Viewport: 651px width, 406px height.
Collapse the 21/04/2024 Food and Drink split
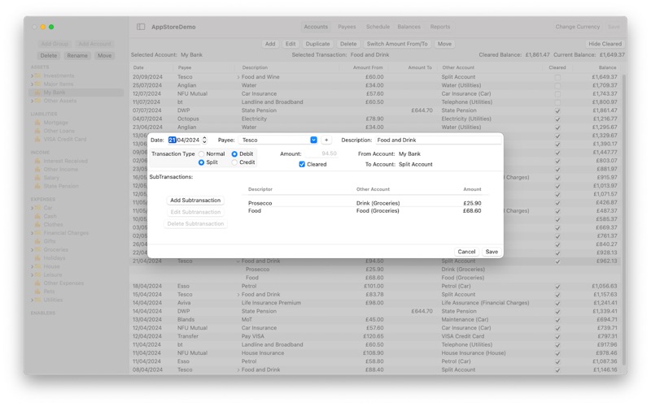tap(238, 261)
